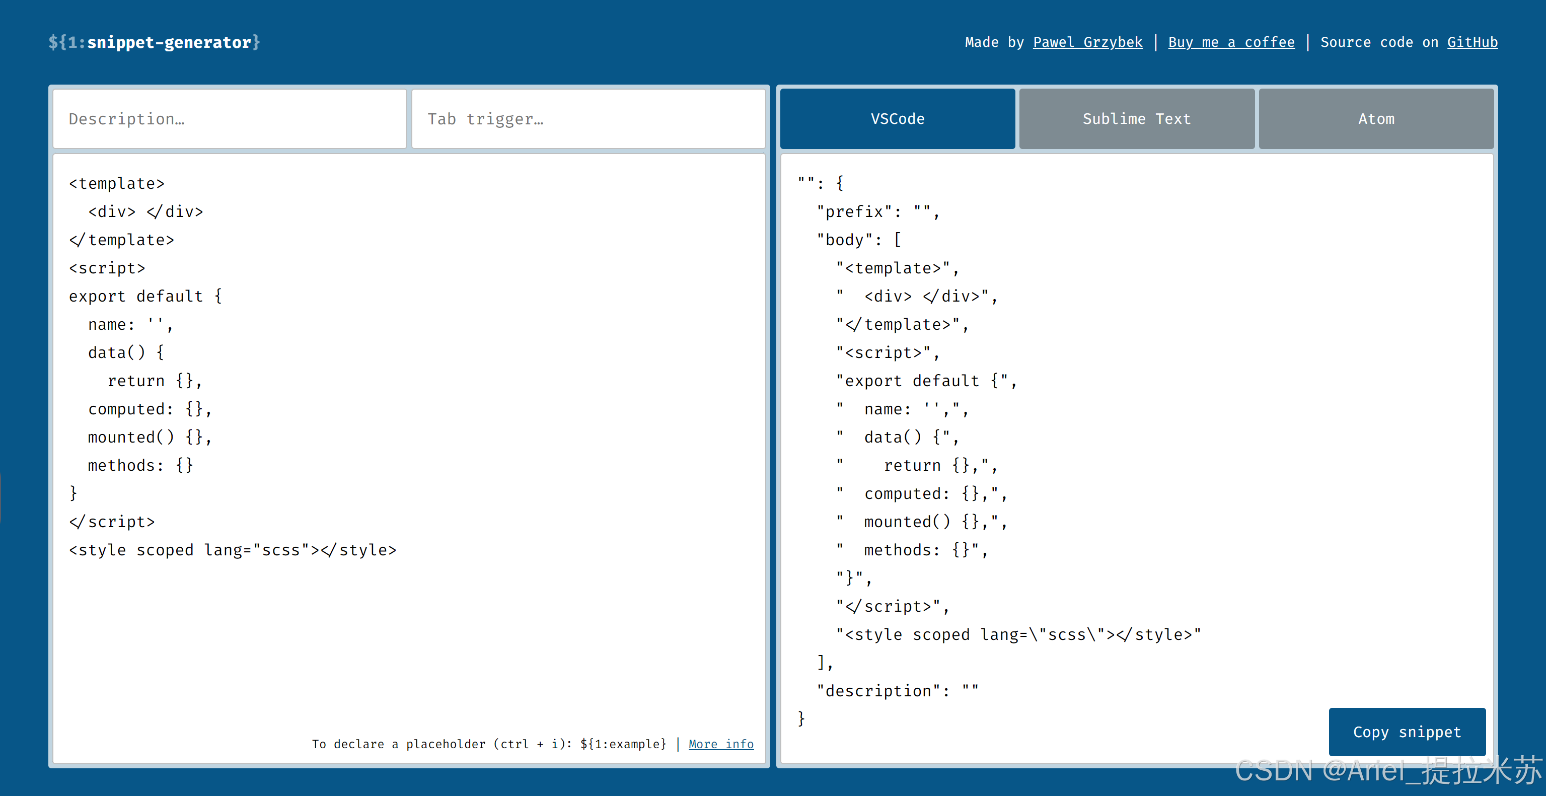Focus the Tab trigger input field
Screen dimensions: 1546x796
click(x=588, y=119)
